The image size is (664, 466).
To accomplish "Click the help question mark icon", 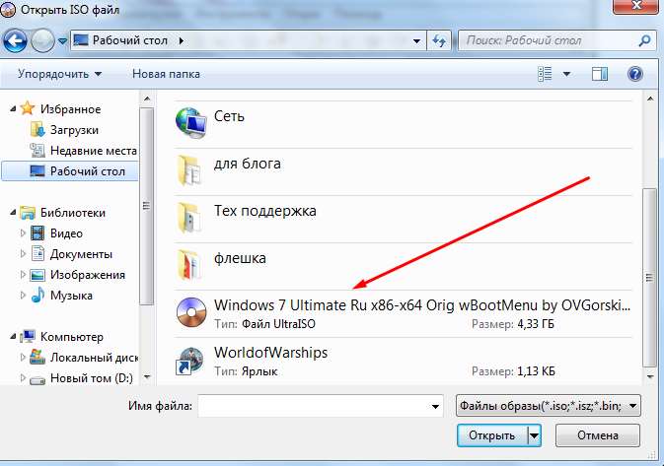I will [635, 74].
